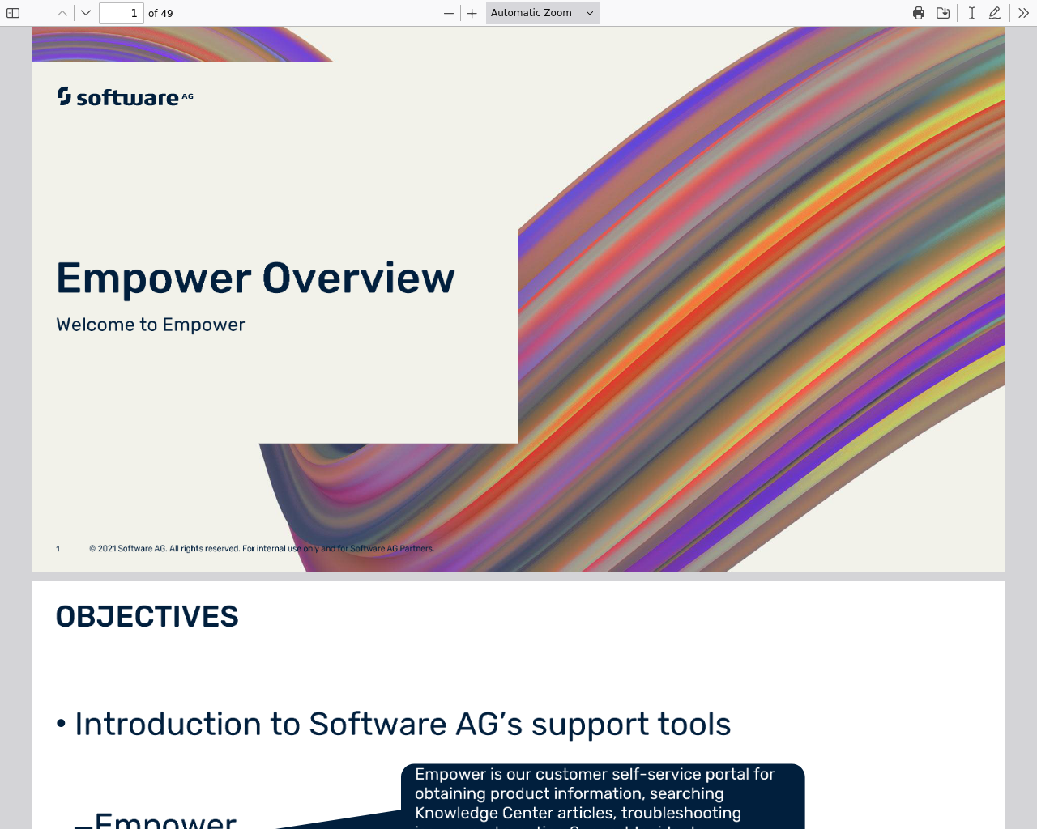Click the Software AG logo
Screen dimensions: 1037x829
[x=125, y=97]
